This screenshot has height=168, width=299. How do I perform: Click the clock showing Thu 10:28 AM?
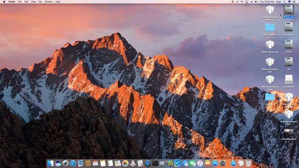coord(267,2)
